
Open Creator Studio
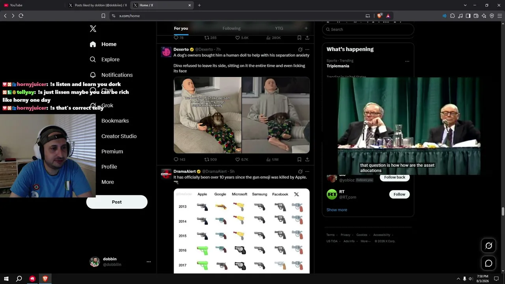119,136
